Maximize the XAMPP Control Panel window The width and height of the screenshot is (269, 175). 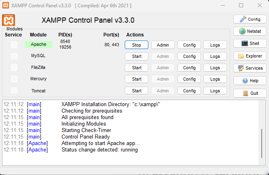[241, 5]
